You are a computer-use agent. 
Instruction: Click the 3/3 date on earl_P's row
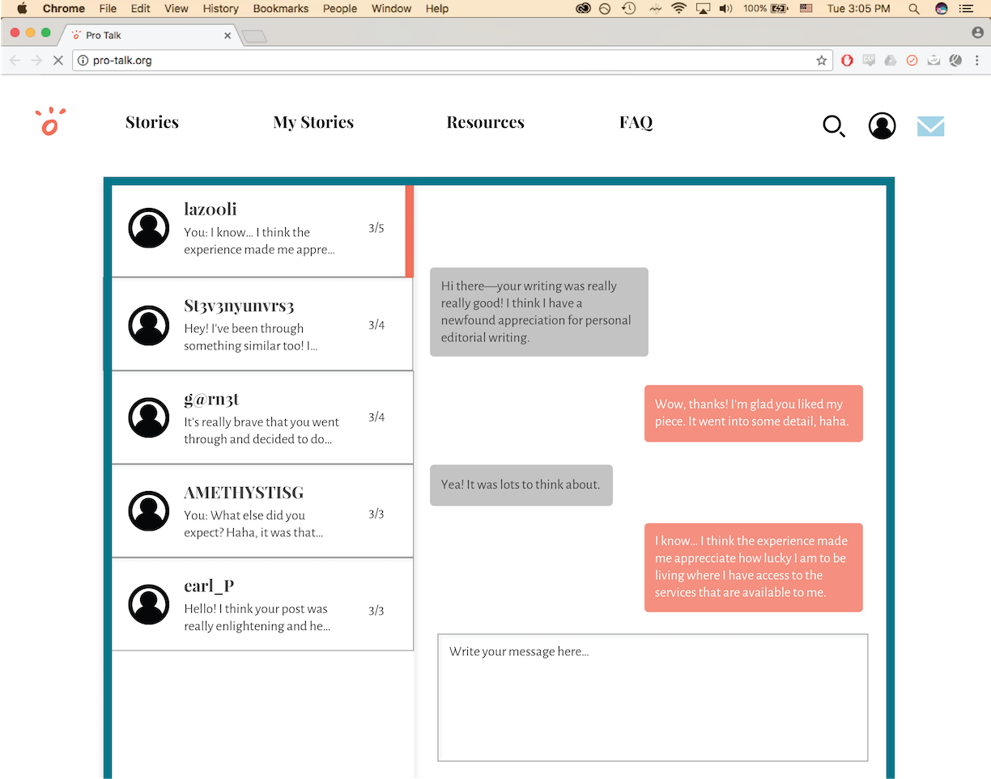click(376, 611)
